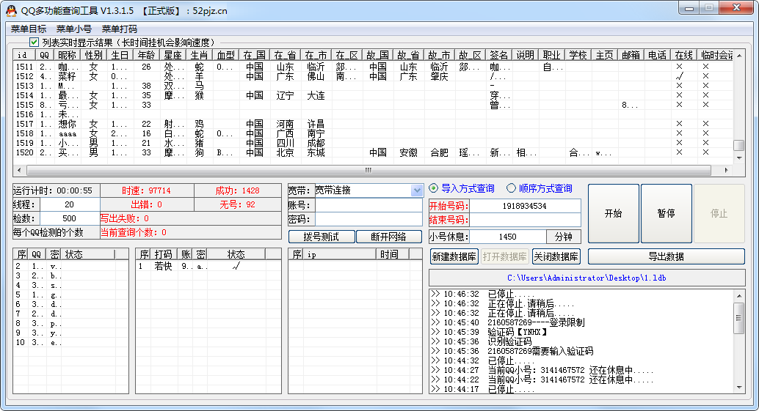Click 新建数据库 button
This screenshot has width=759, height=411.
click(454, 256)
